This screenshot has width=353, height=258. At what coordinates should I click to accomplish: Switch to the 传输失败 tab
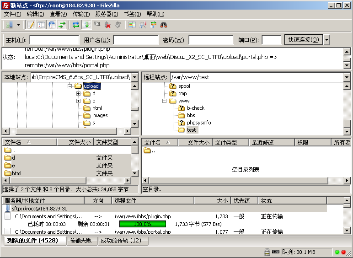click(81, 241)
